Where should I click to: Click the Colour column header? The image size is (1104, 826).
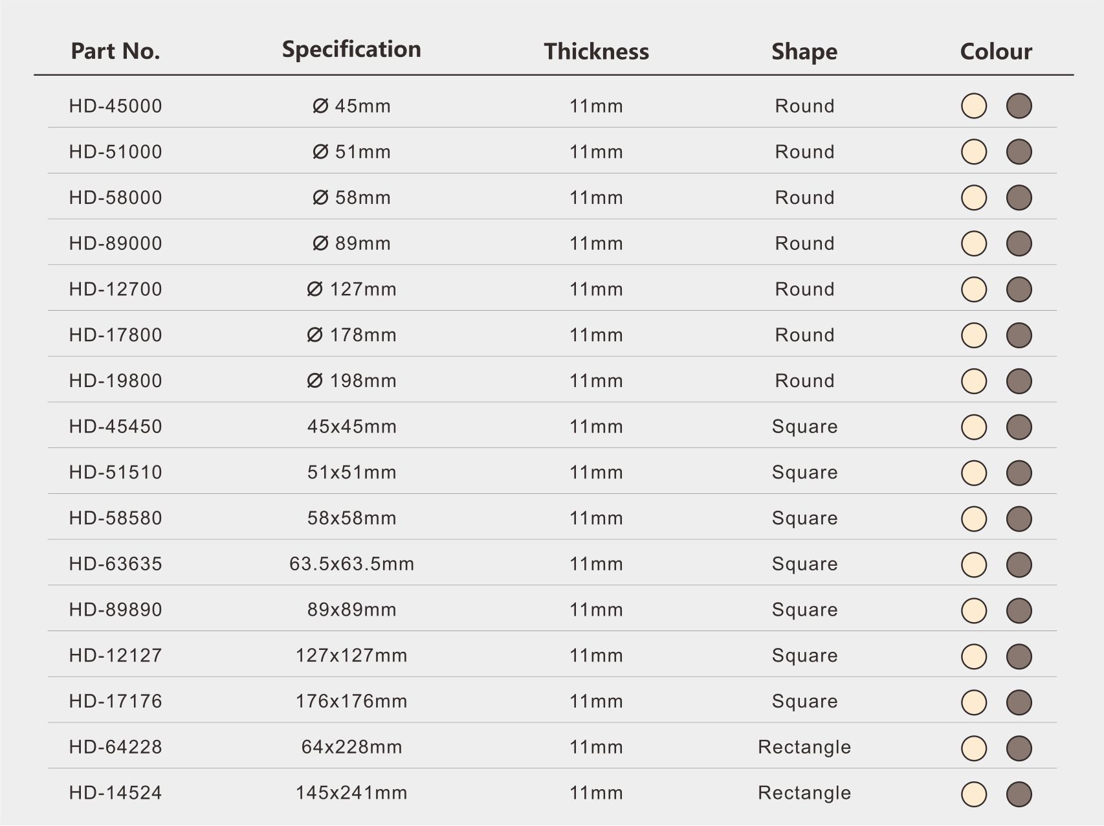point(995,52)
